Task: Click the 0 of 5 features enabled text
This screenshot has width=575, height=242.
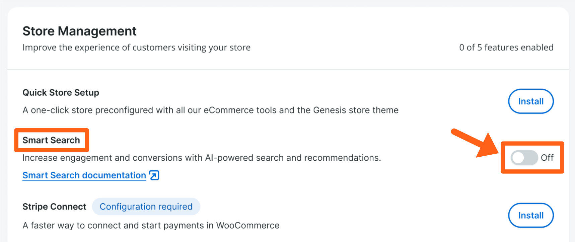Action: point(506,48)
